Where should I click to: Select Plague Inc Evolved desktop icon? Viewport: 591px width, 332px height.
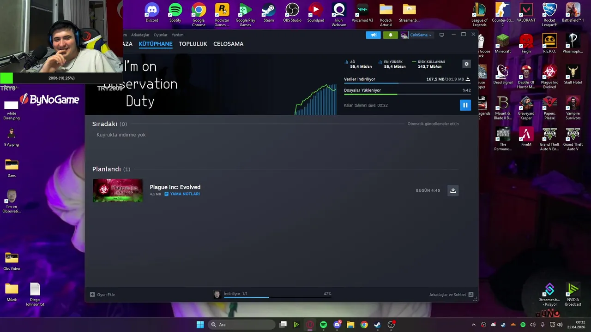click(x=549, y=76)
